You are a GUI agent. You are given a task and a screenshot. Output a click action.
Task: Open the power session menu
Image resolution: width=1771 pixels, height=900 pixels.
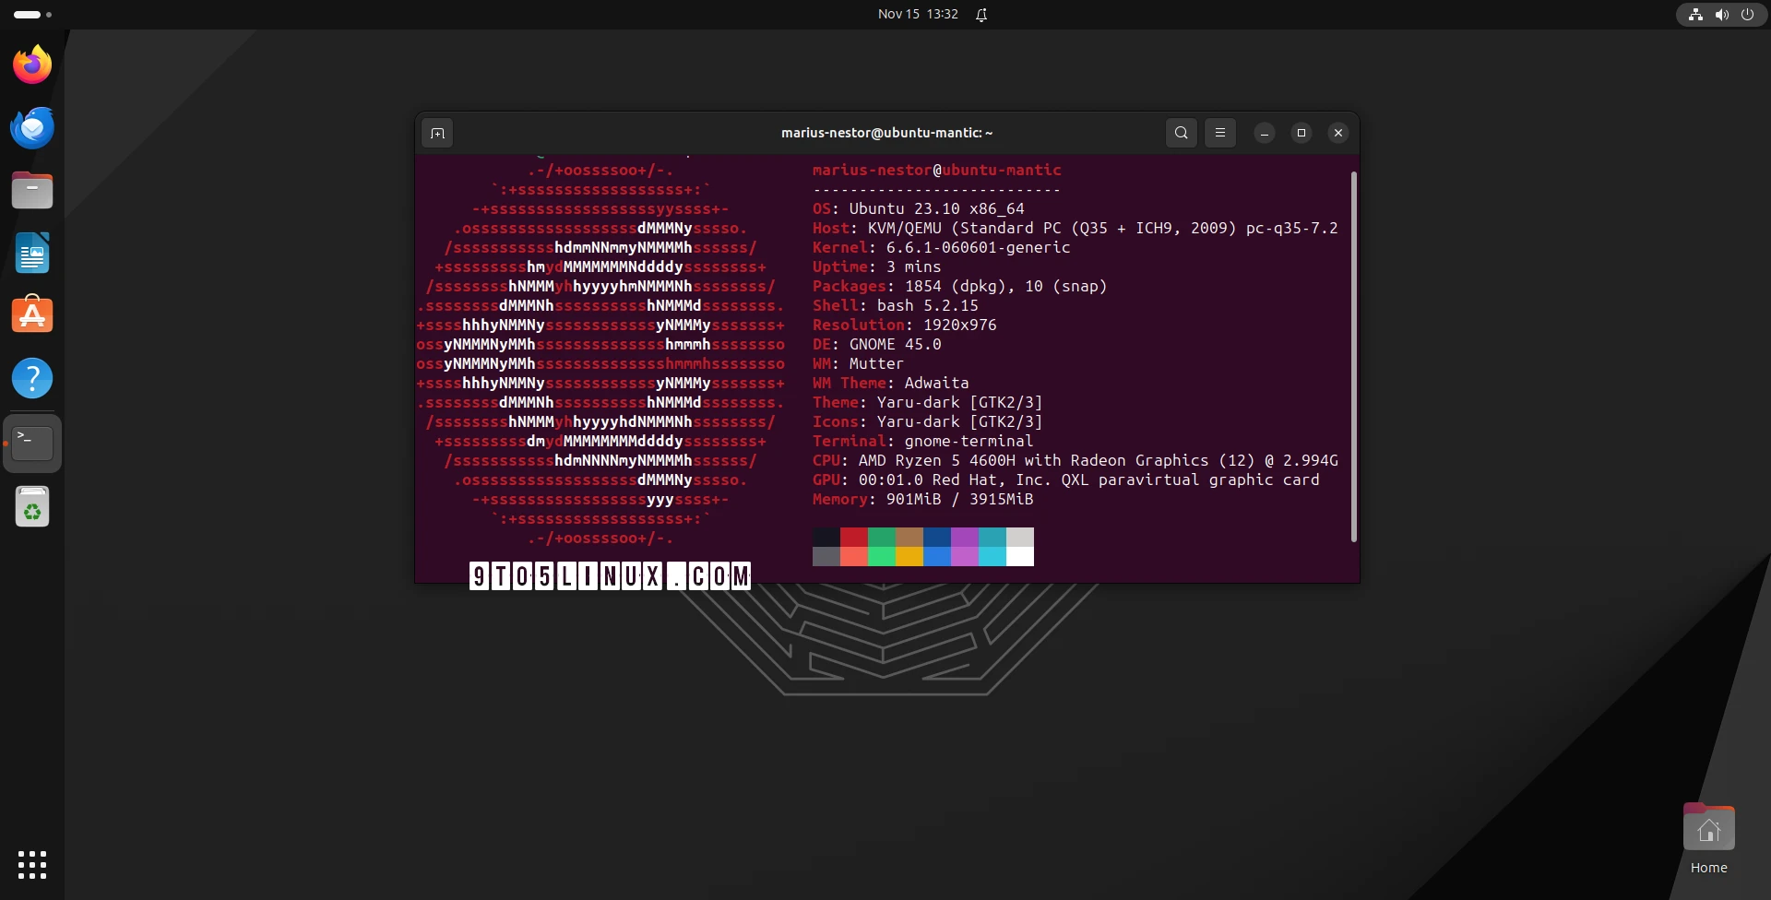point(1748,15)
